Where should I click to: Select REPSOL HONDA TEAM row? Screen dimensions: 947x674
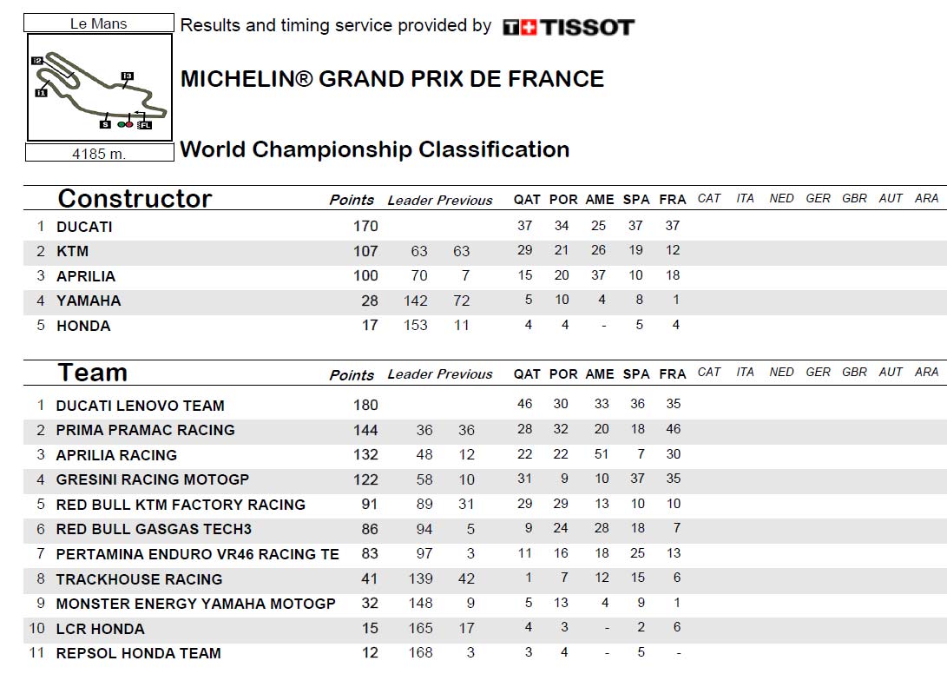click(x=485, y=653)
